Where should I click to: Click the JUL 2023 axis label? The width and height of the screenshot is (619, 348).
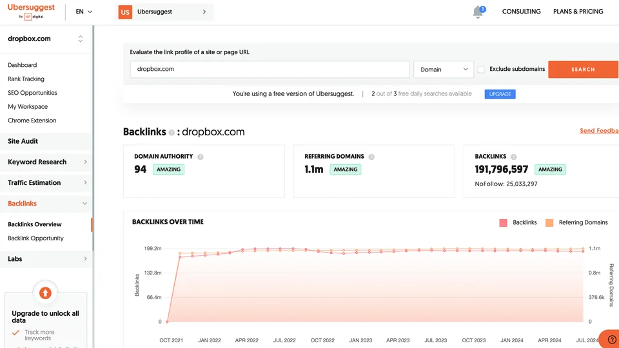(435, 340)
